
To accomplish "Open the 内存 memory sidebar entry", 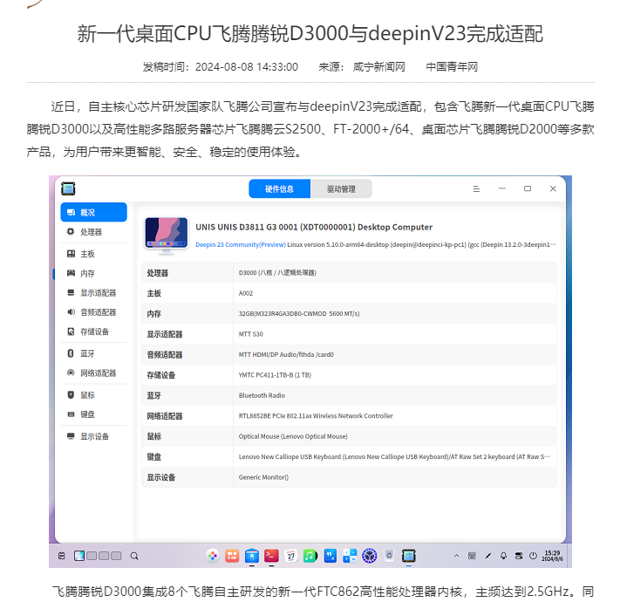I will [x=93, y=273].
